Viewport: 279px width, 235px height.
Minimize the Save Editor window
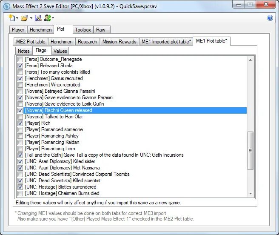tap(239, 5)
